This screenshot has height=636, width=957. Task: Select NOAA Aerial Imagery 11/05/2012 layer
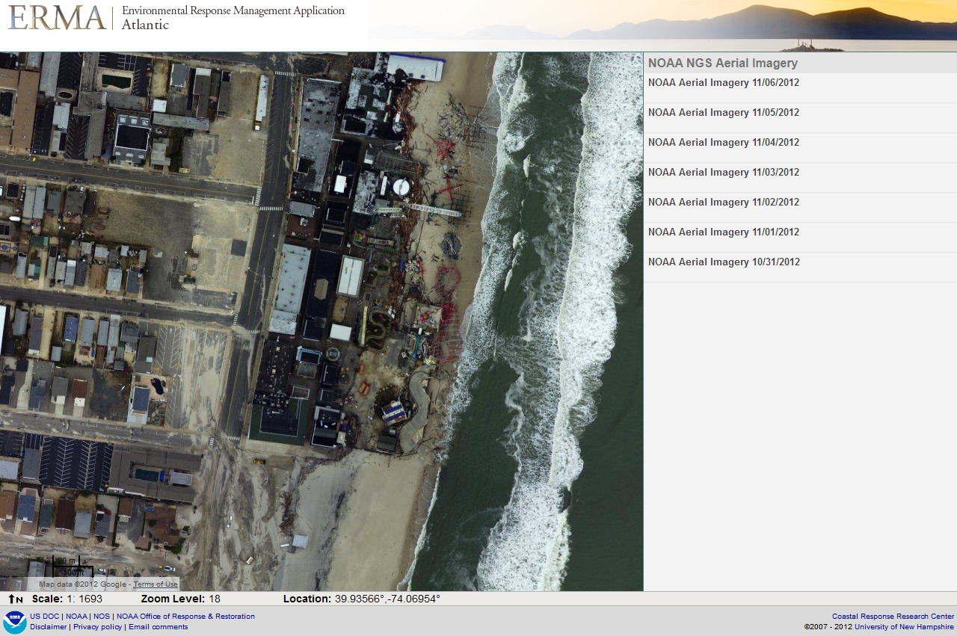[723, 113]
